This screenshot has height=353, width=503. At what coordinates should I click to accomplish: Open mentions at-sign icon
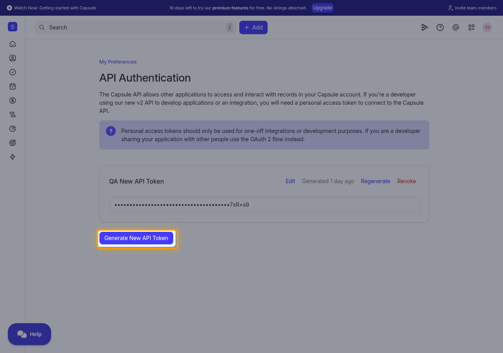(x=456, y=27)
